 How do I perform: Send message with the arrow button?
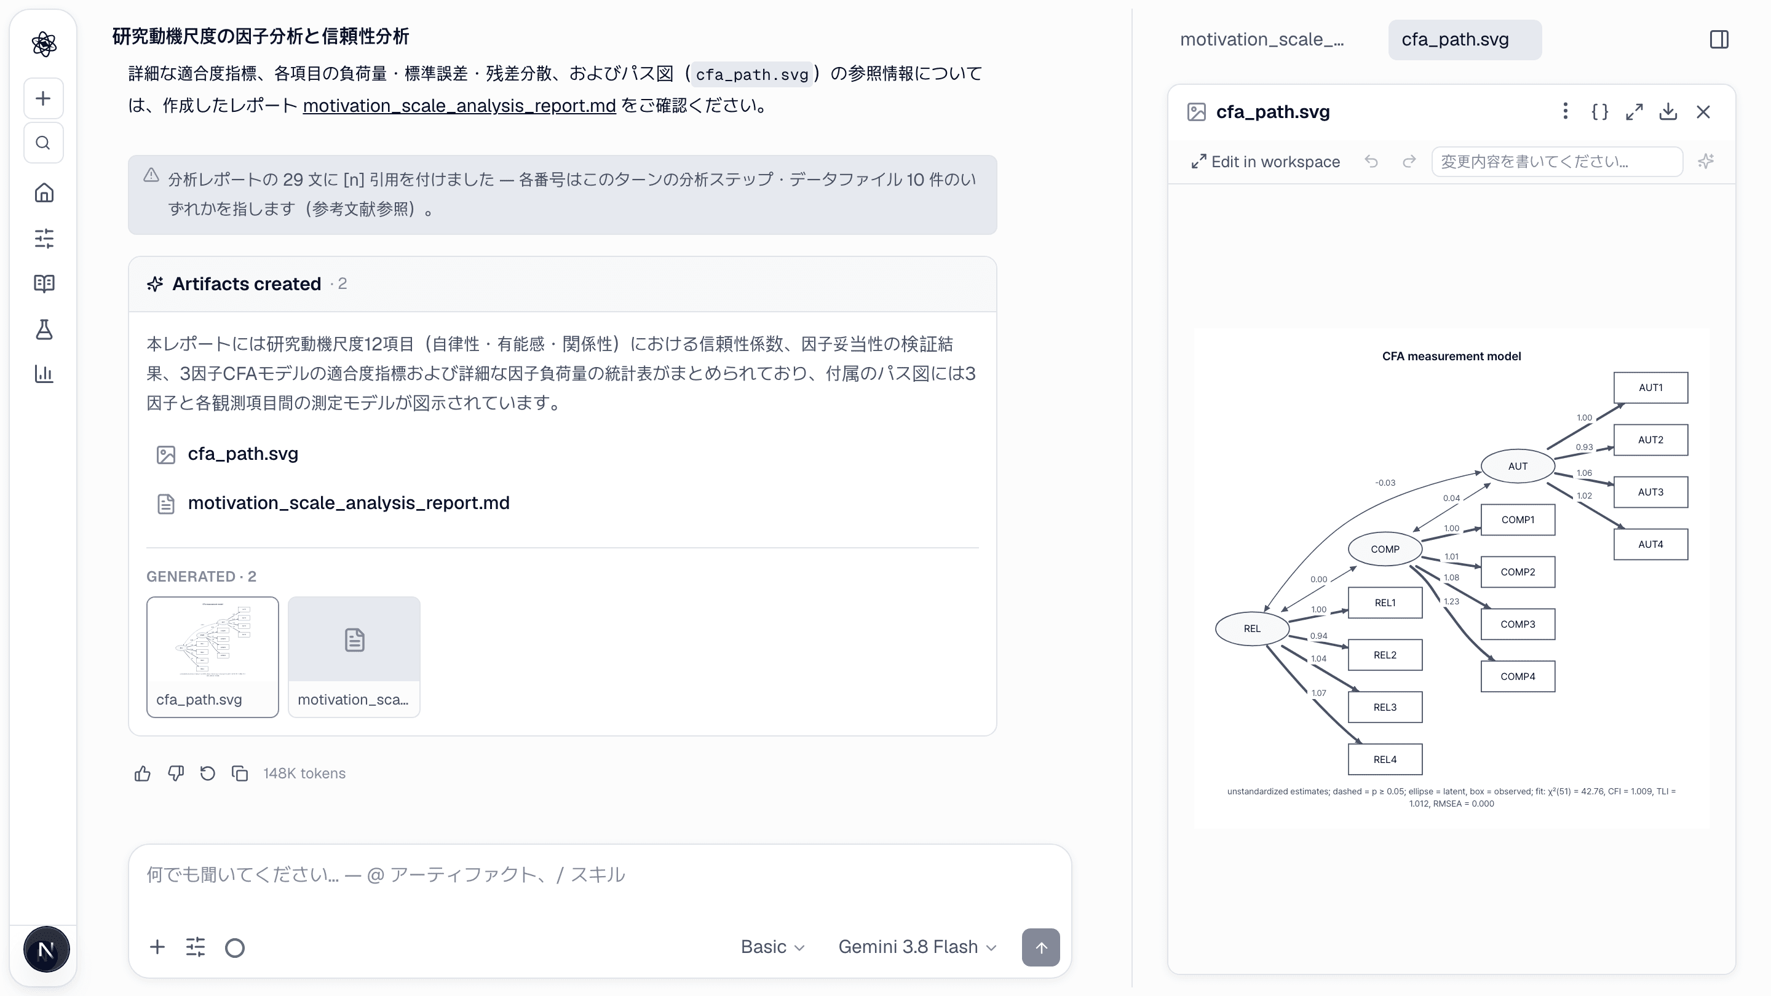pos(1040,948)
